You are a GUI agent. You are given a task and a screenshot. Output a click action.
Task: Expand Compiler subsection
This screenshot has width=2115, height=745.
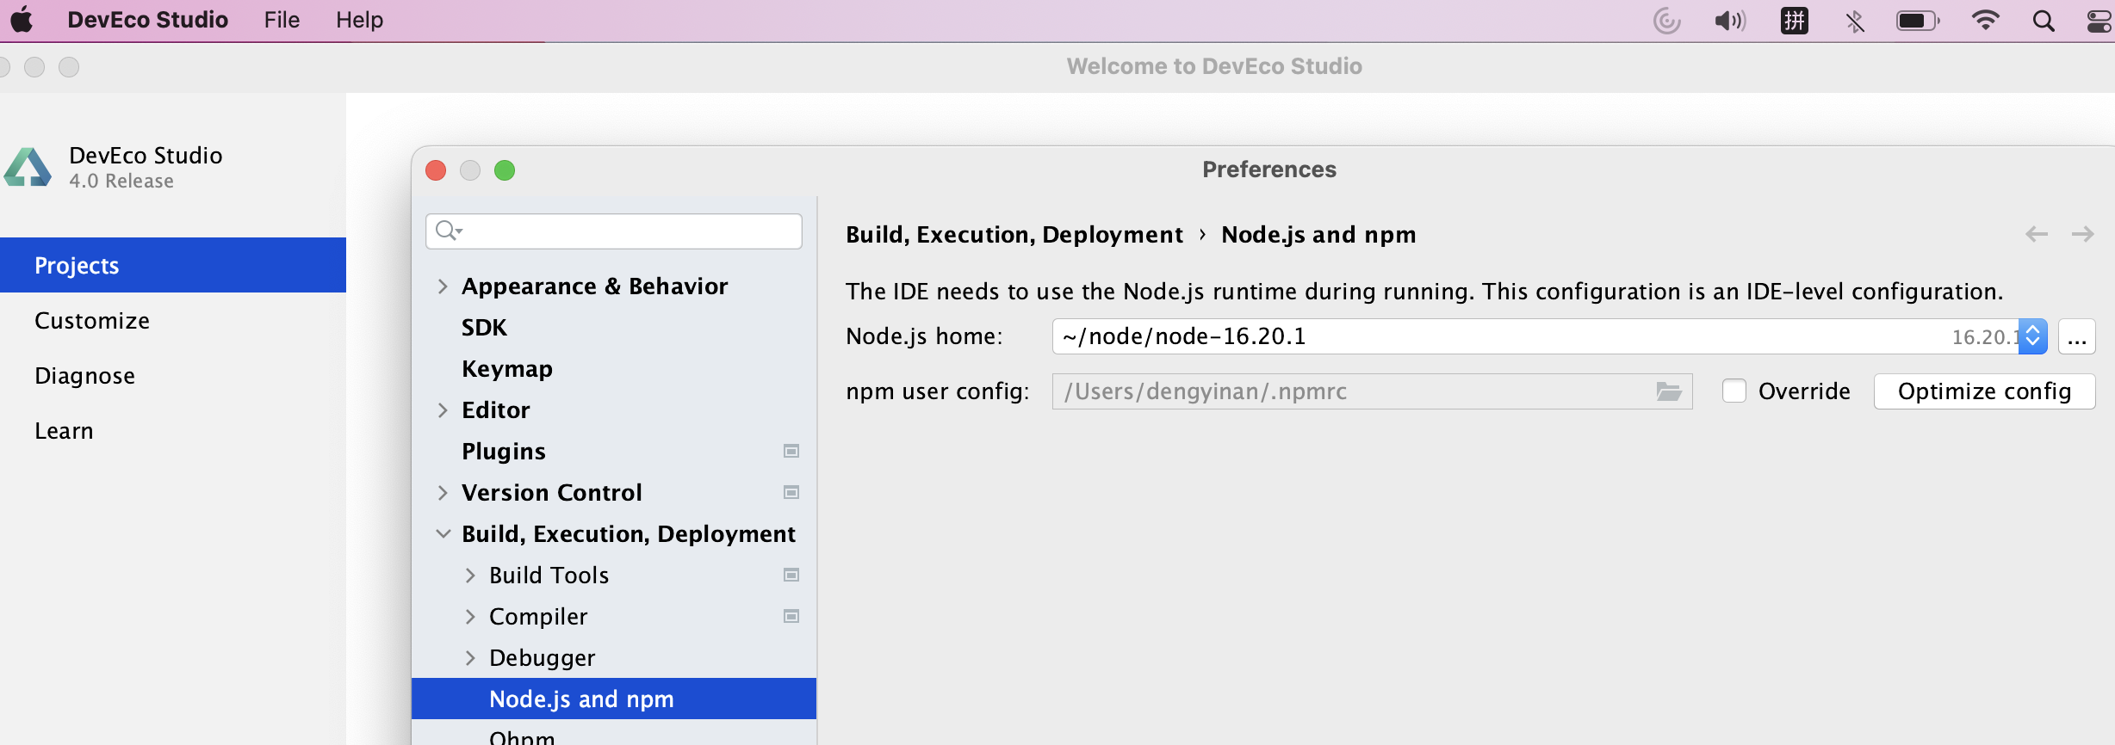[470, 617]
